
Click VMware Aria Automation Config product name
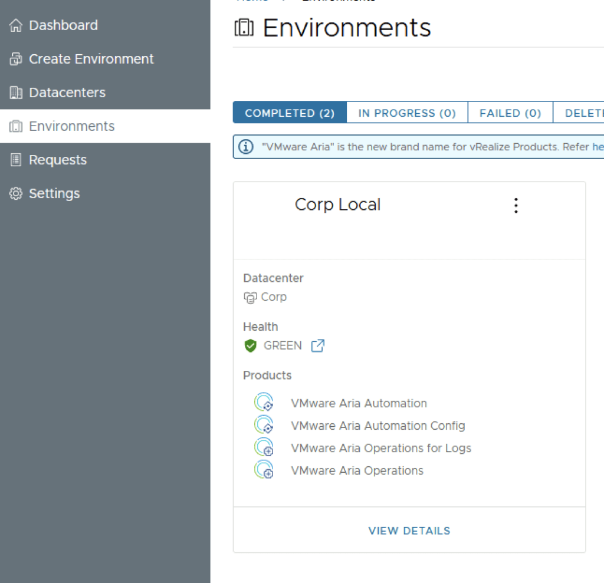pyautogui.click(x=378, y=426)
